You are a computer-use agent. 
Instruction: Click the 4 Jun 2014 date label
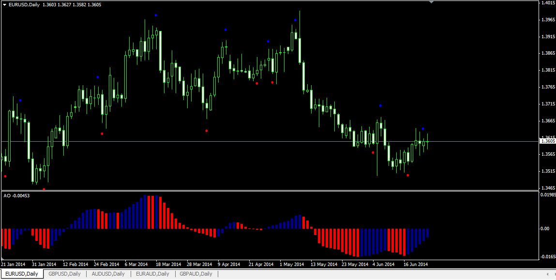coord(383,265)
